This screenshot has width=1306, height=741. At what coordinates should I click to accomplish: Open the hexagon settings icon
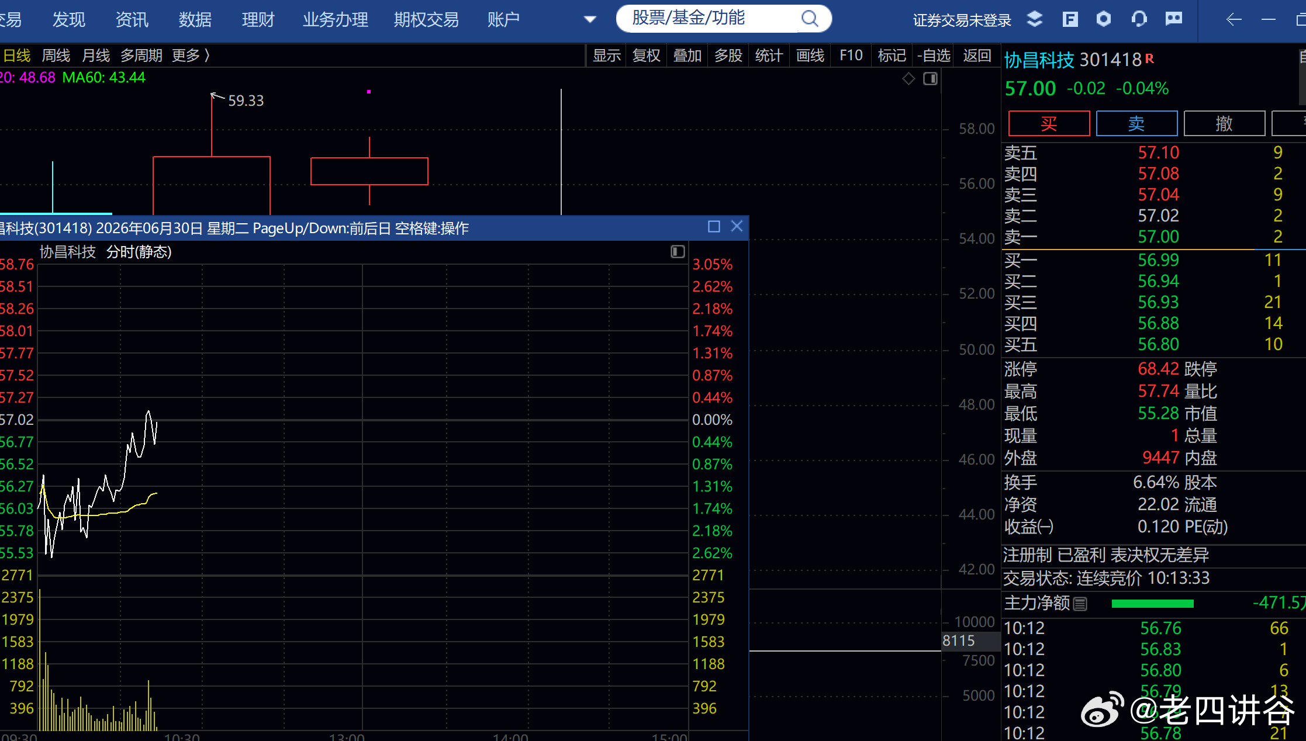tap(1104, 19)
